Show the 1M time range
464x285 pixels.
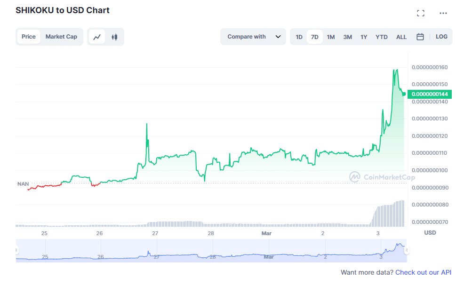tap(331, 37)
